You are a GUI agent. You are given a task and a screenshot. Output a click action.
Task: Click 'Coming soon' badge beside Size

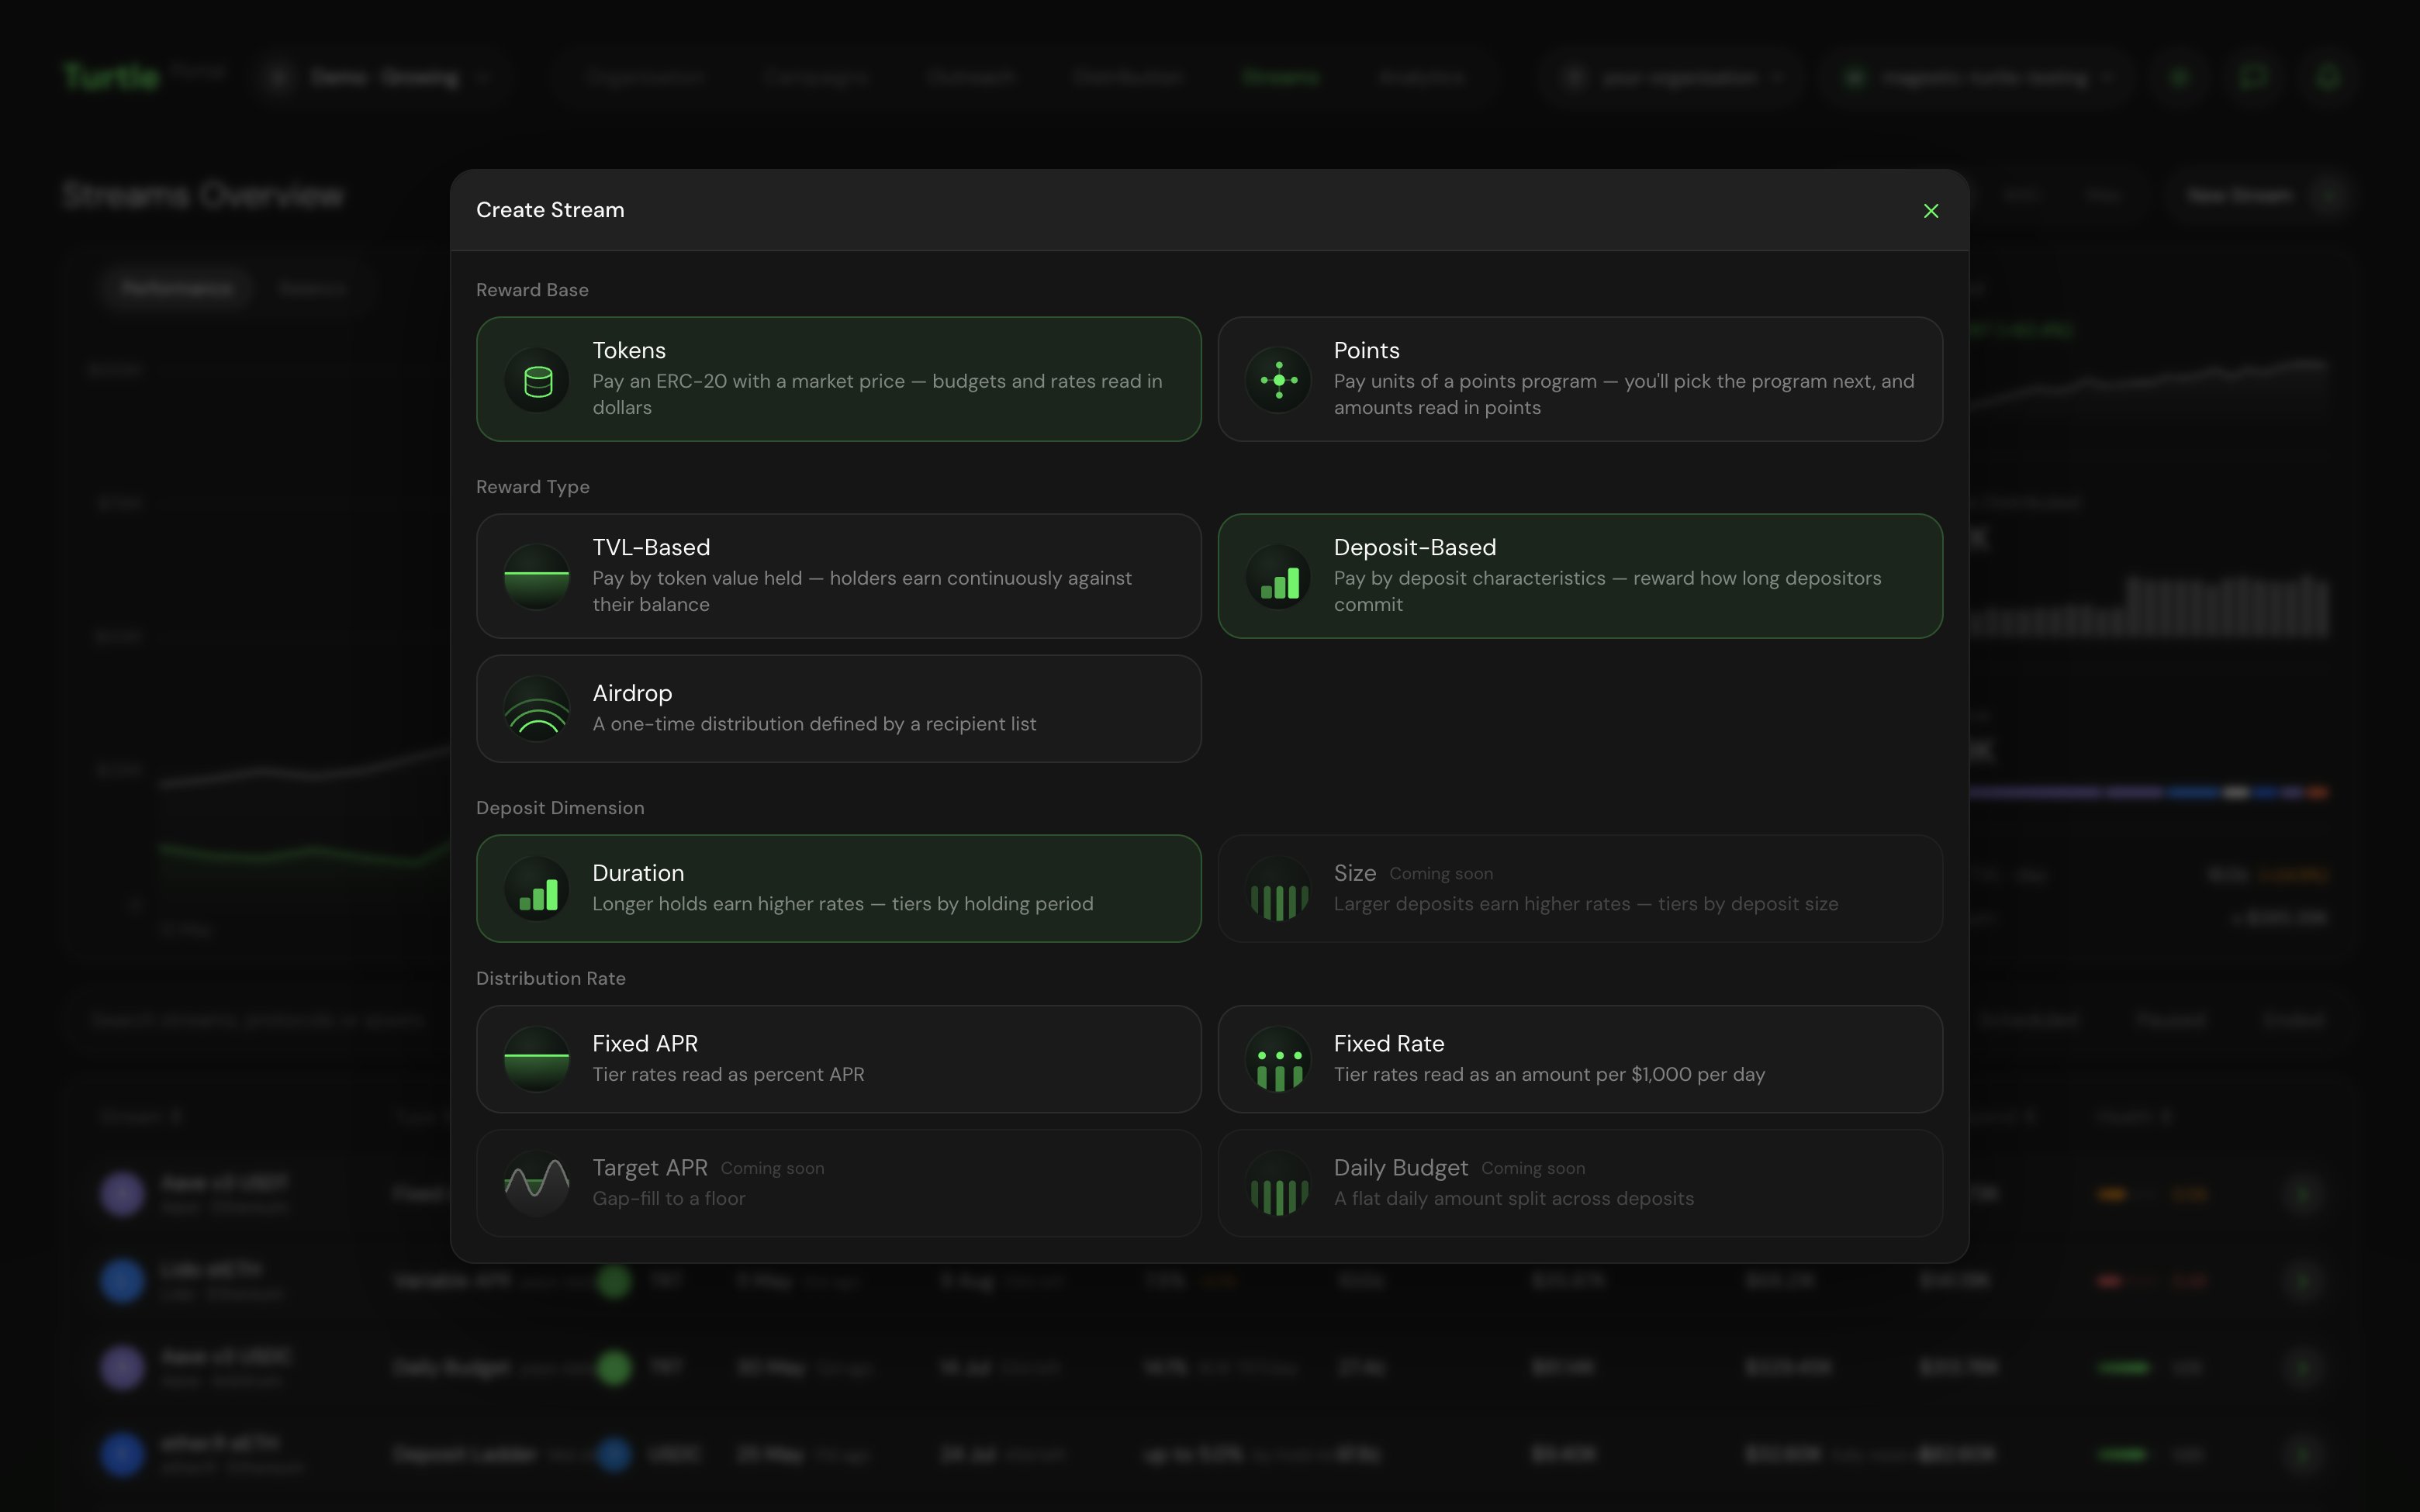pyautogui.click(x=1441, y=874)
